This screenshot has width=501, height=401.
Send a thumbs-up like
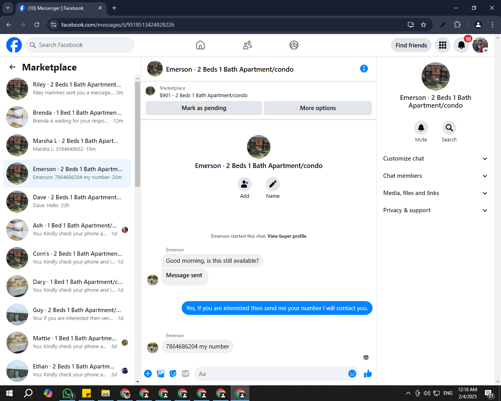(368, 374)
